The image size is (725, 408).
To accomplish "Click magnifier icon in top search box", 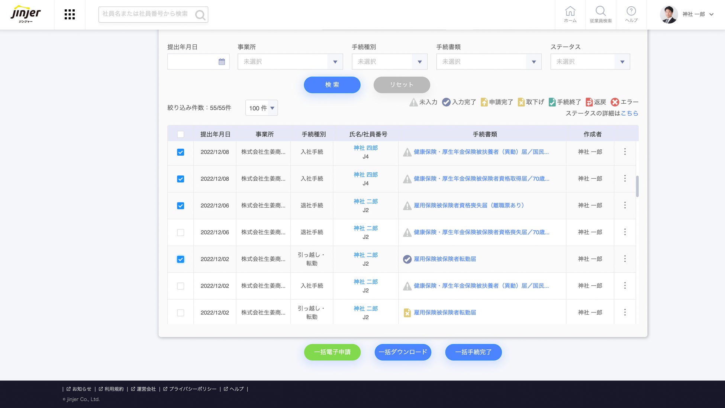I will [x=200, y=15].
